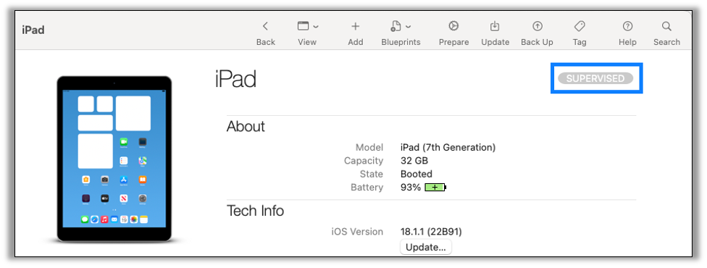The width and height of the screenshot is (707, 268).
Task: Expand the Blueprints dropdown chevron
Action: 408,27
